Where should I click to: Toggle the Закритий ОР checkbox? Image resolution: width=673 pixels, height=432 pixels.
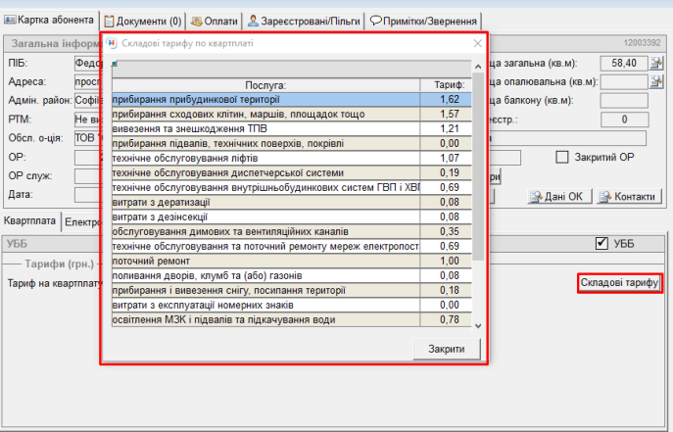562,157
